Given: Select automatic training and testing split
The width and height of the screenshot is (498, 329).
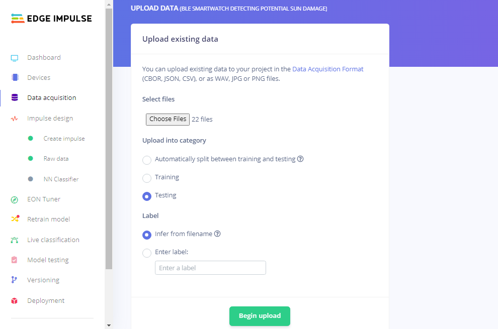Looking at the screenshot, I should coord(147,160).
